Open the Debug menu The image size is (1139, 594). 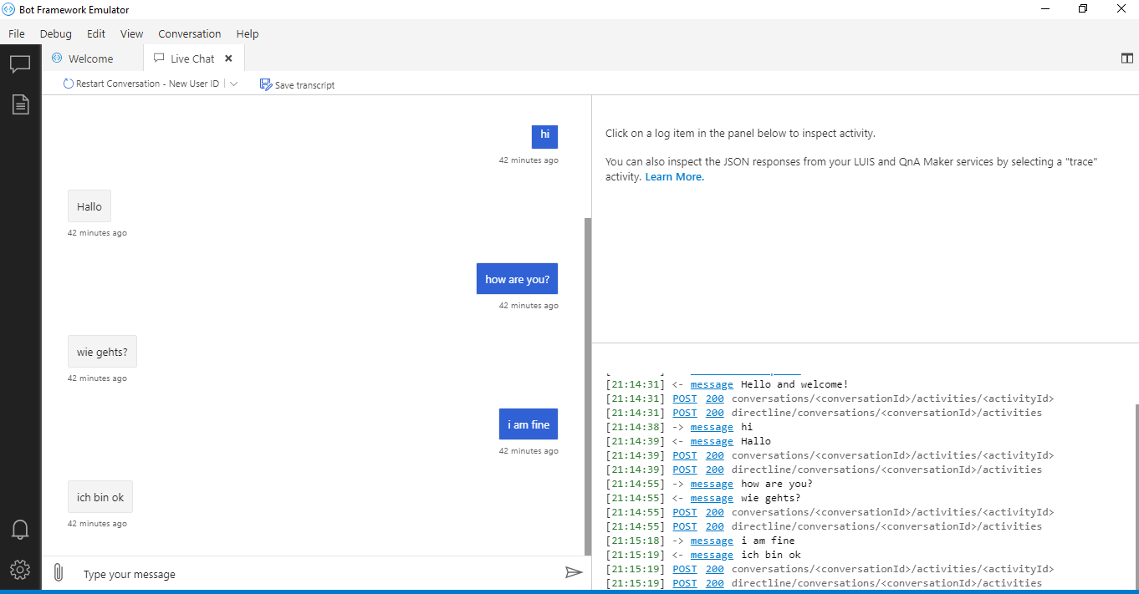56,33
